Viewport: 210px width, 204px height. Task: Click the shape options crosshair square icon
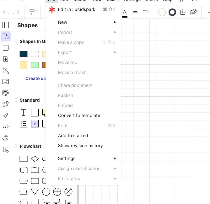183,12
